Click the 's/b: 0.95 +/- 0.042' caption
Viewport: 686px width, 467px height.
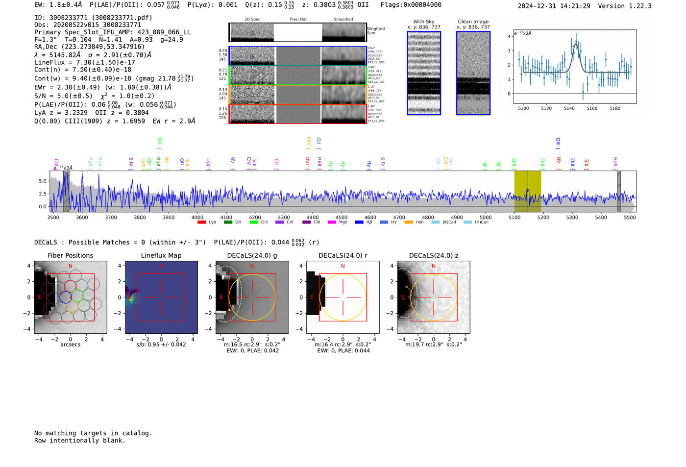tap(161, 344)
